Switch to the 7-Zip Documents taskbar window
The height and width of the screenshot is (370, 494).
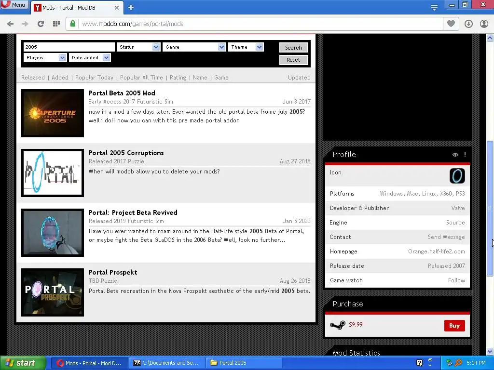pyautogui.click(x=166, y=363)
